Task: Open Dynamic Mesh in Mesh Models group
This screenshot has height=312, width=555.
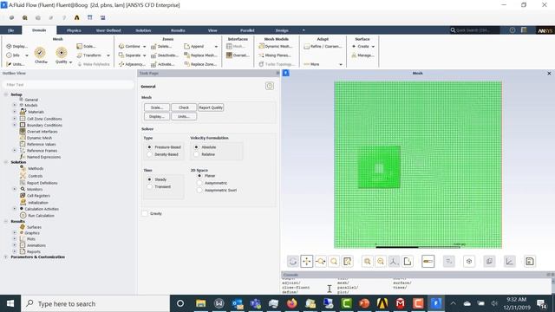Action: [x=276, y=46]
